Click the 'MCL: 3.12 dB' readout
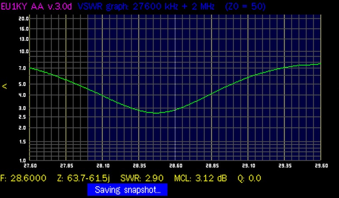 pyautogui.click(x=200, y=178)
